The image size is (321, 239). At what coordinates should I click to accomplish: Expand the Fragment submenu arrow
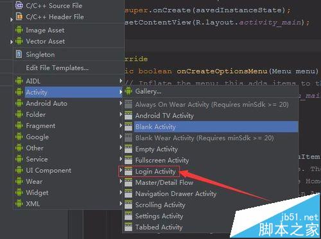click(121, 125)
